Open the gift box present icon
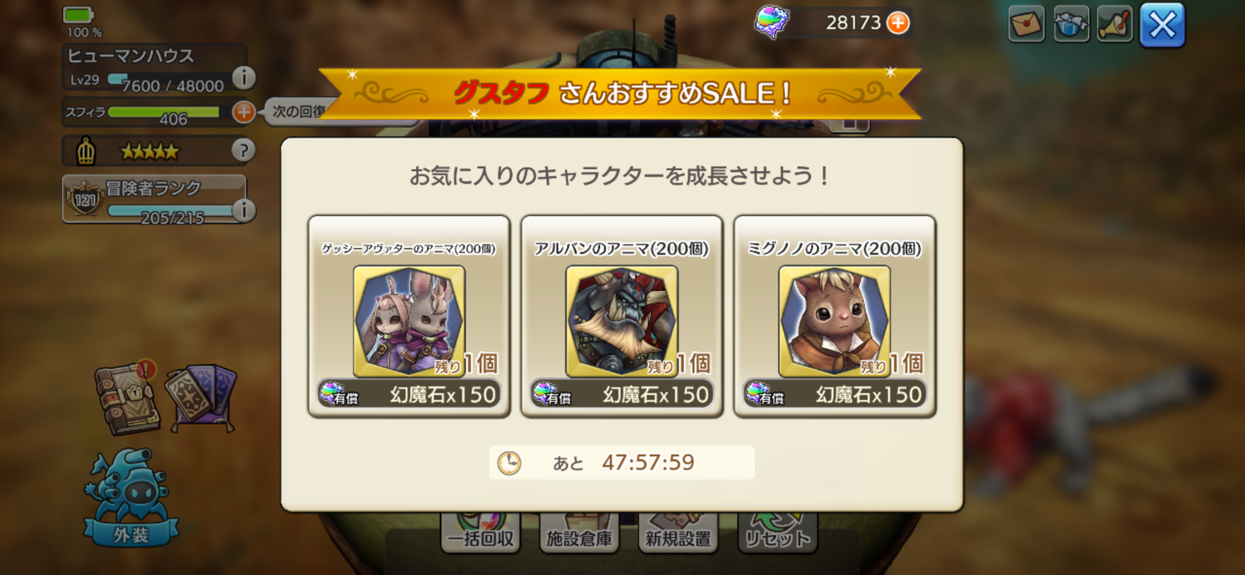The image size is (1245, 575). coord(1071,24)
